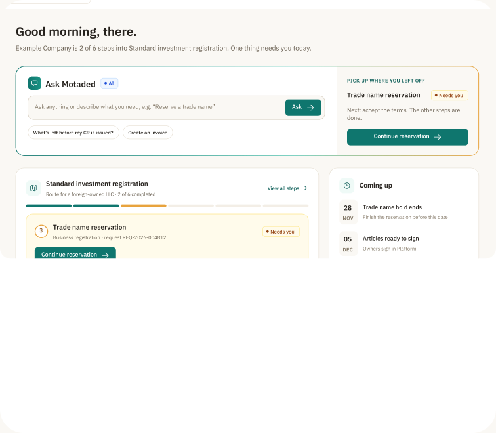
Task: Click the first completed progress segment
Action: coord(49,205)
